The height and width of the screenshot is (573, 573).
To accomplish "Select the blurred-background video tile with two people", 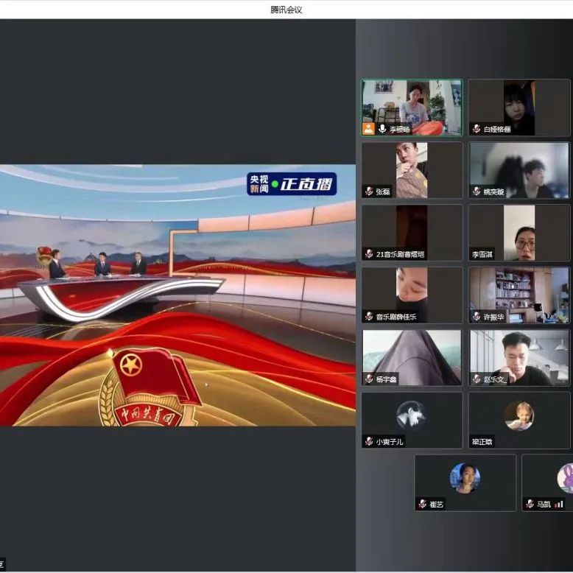I will (x=519, y=170).
